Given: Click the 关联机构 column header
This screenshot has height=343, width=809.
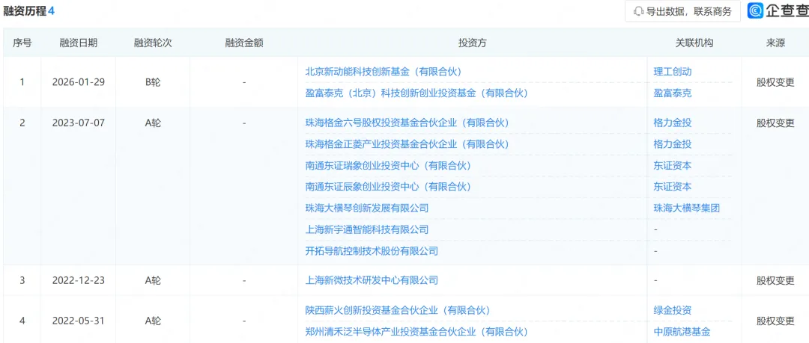Looking at the screenshot, I should [x=694, y=43].
